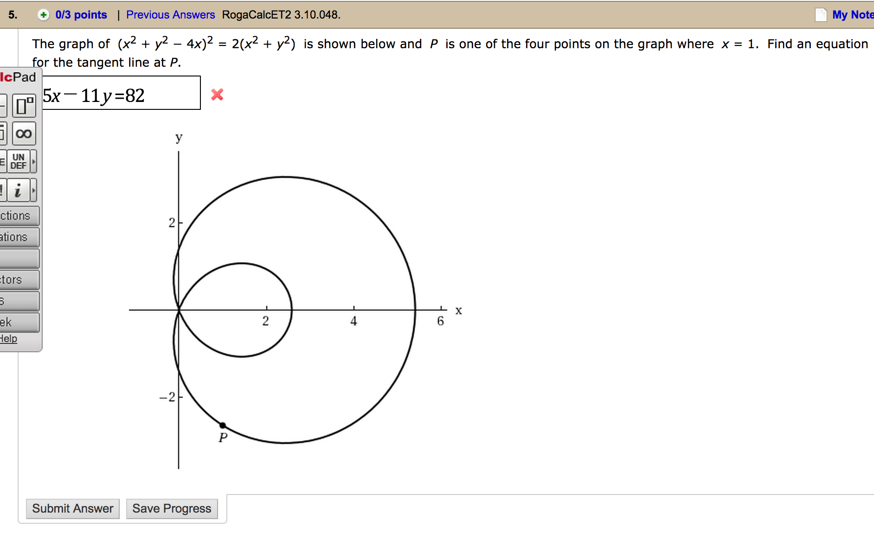Open the CalcPad Help link
Image resolution: width=874 pixels, height=533 pixels.
(x=8, y=339)
